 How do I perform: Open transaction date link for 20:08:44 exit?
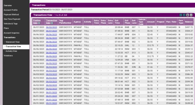point(52,27)
